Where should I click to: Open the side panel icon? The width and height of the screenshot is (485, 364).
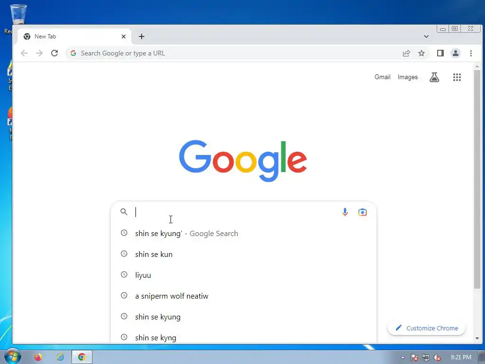pos(440,53)
